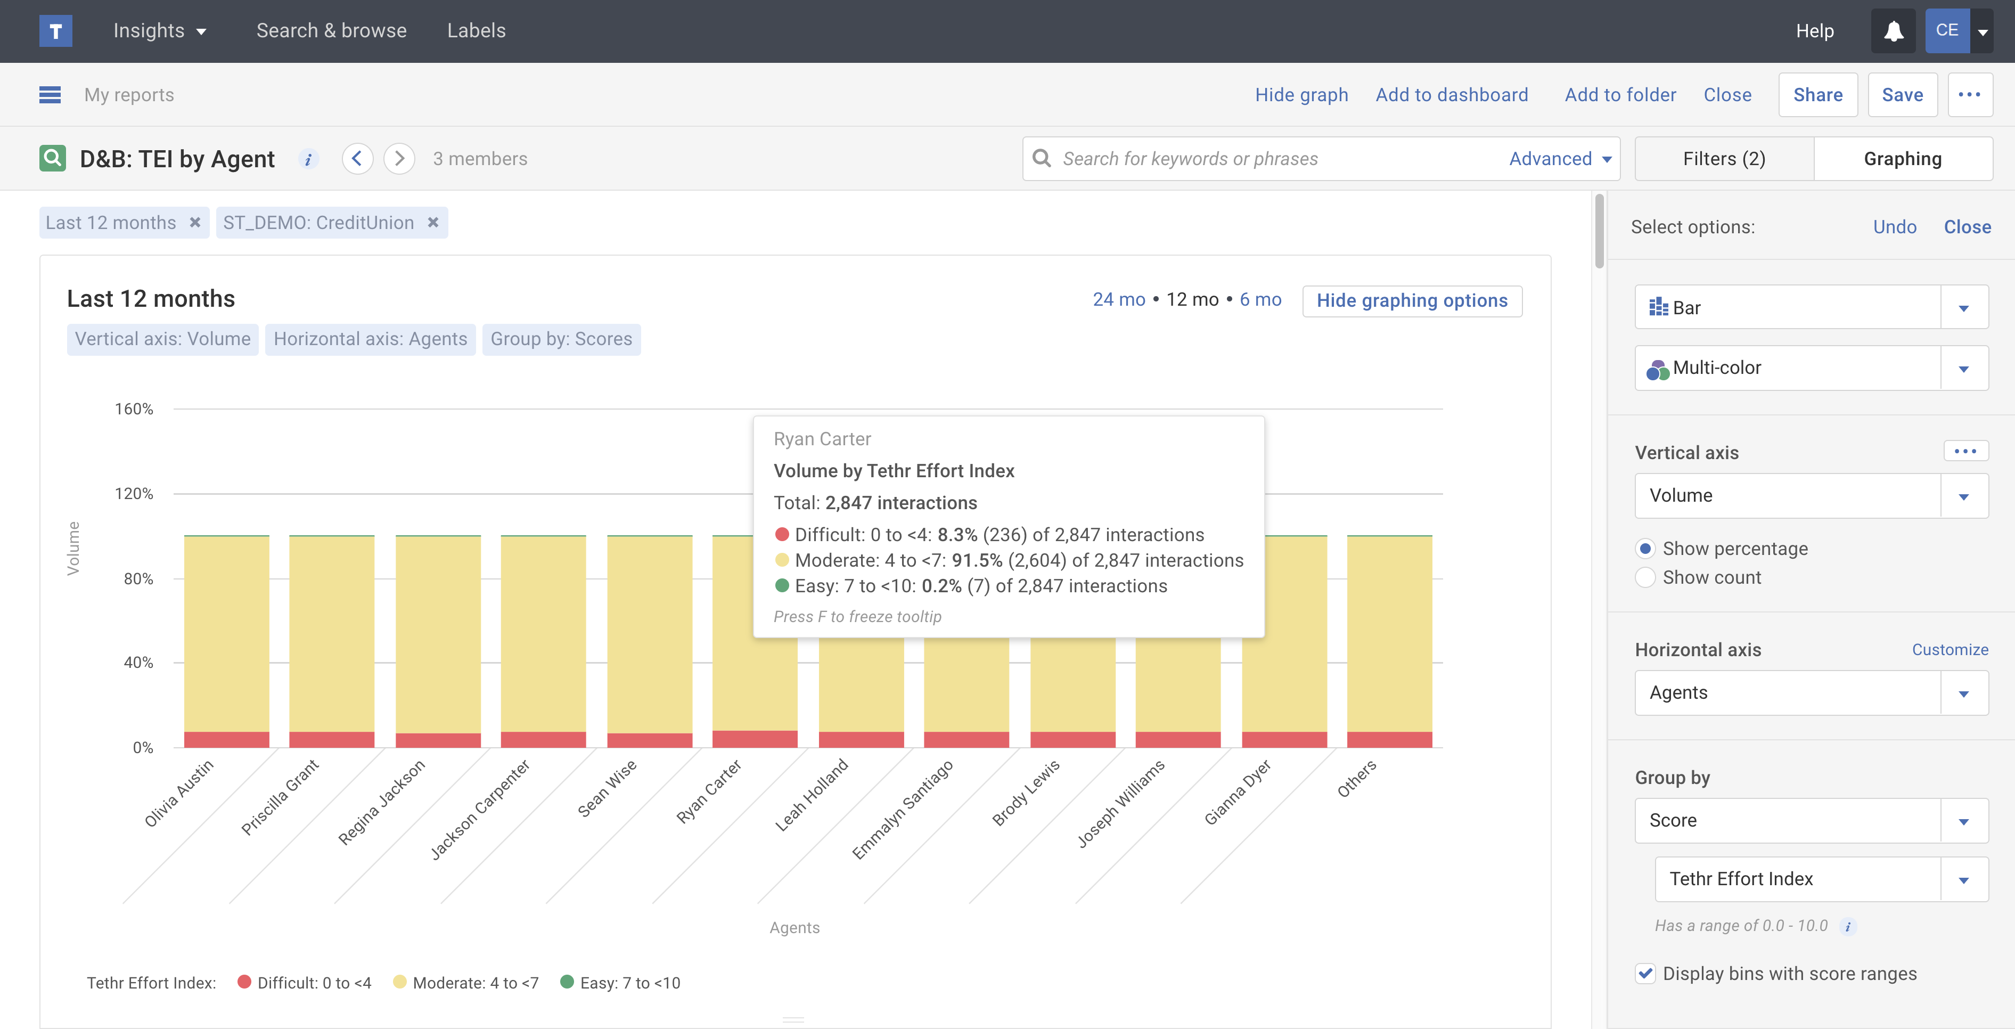Switch to the Filters (2) tab
The width and height of the screenshot is (2015, 1029).
[x=1724, y=159]
